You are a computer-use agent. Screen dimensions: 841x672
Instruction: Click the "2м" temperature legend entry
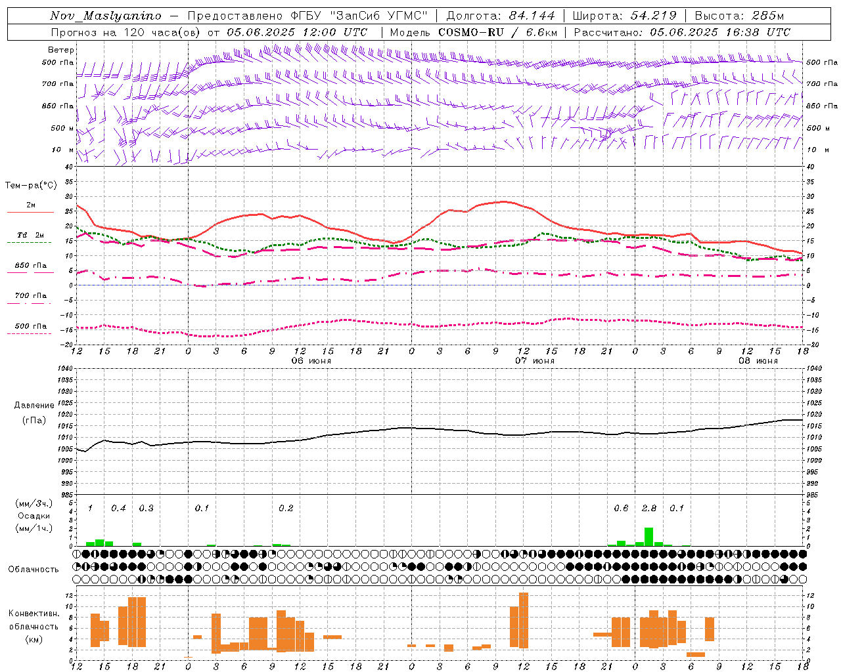coord(31,205)
